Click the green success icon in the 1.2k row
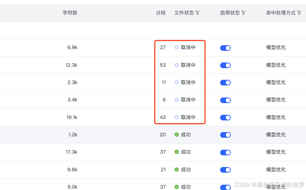Viewport: 306px width, 190px height. pos(177,135)
